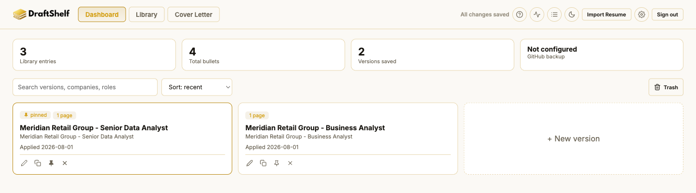This screenshot has height=193, width=696.
Task: Click 1 page badge on Senior Data Analyst card
Action: 65,115
